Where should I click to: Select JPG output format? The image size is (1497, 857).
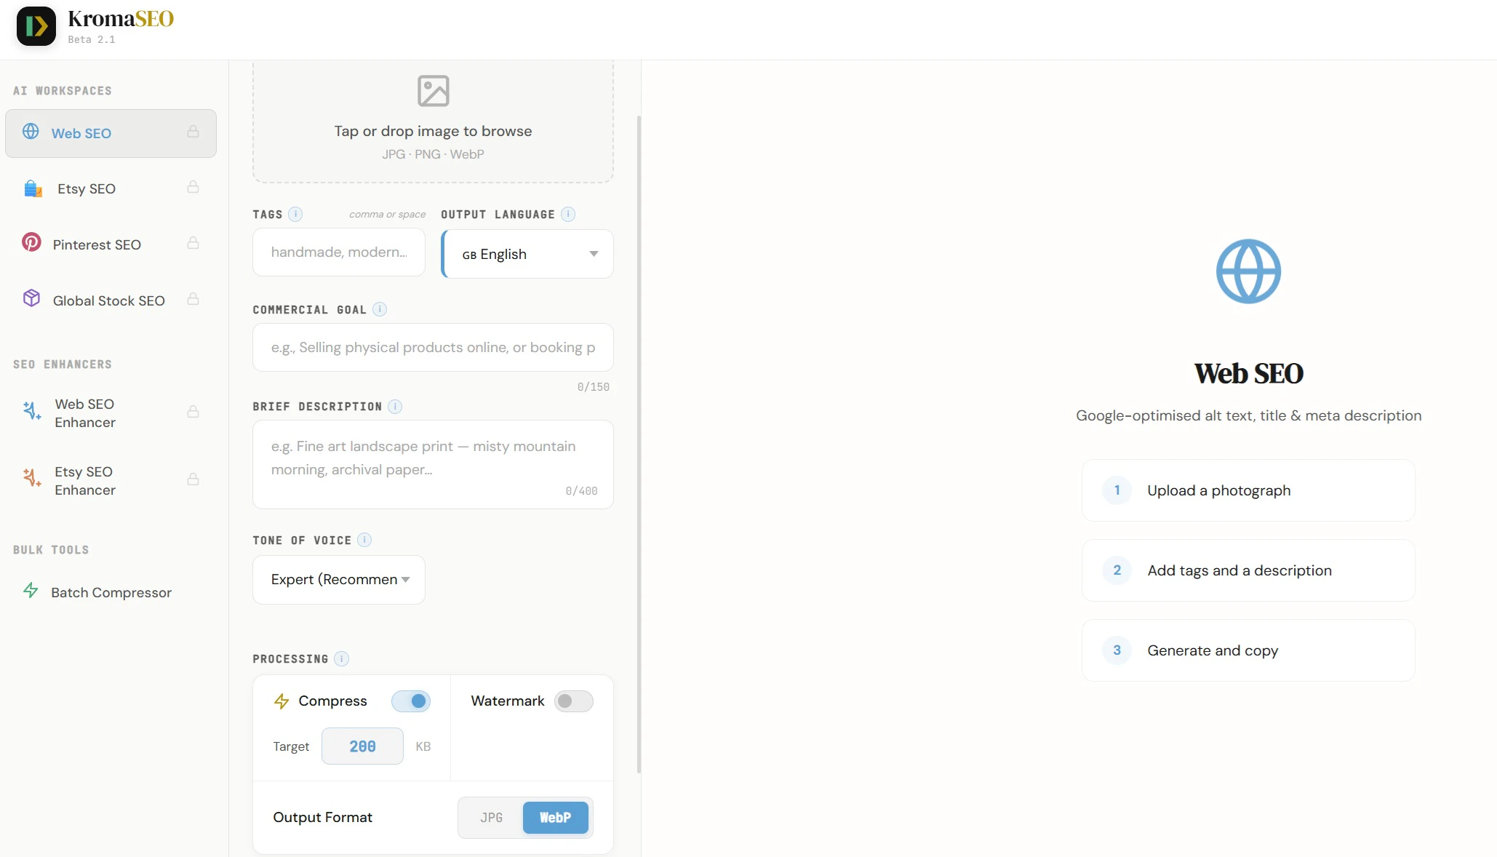tap(491, 817)
